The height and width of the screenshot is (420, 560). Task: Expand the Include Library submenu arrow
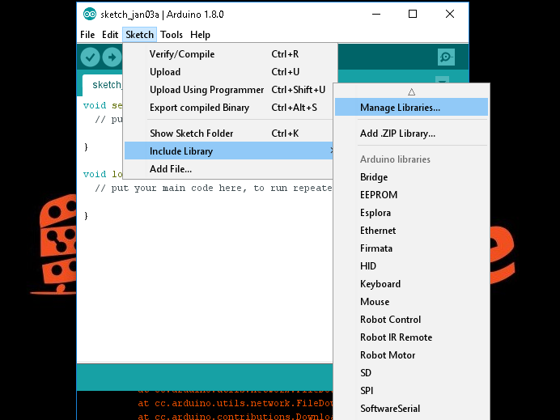(332, 151)
